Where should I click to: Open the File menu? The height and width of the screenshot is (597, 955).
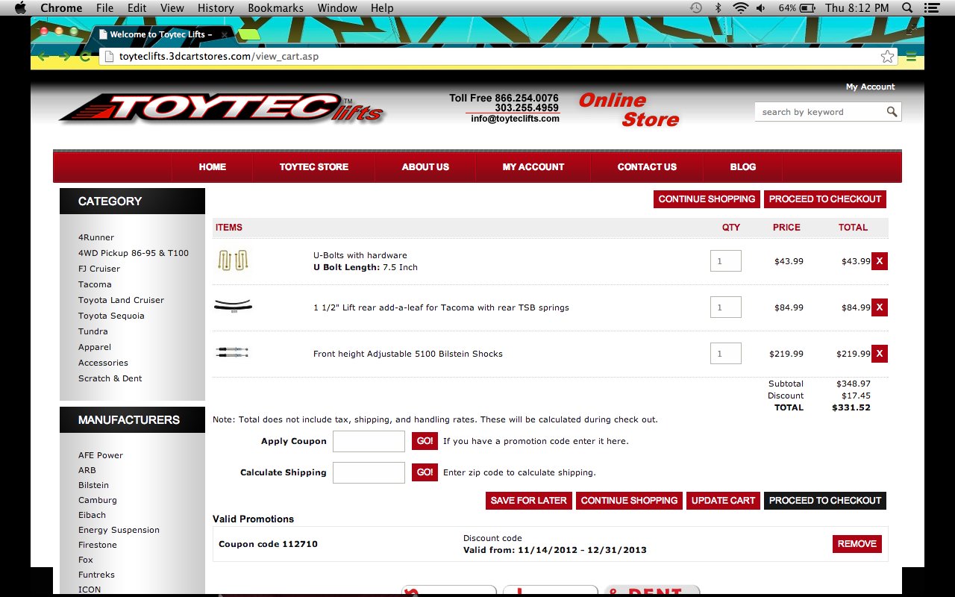pyautogui.click(x=105, y=7)
